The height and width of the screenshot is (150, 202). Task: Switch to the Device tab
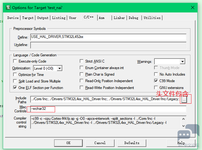(x=13, y=18)
